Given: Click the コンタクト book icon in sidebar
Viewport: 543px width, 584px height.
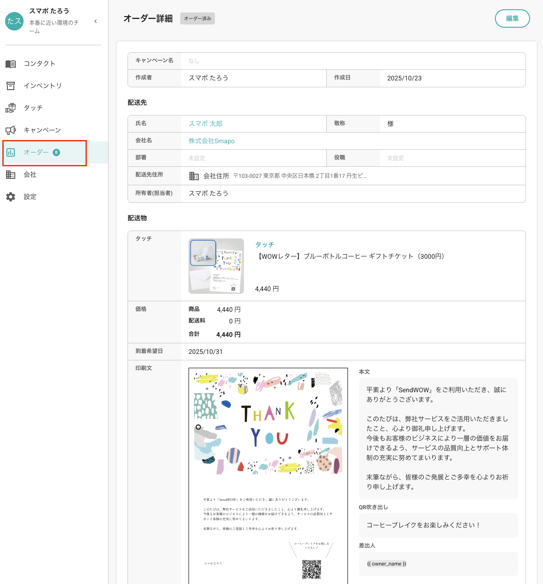Looking at the screenshot, I should click(x=11, y=64).
